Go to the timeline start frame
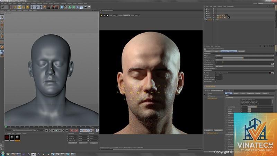Viewport: 277px width, 156px height. coord(46,130)
